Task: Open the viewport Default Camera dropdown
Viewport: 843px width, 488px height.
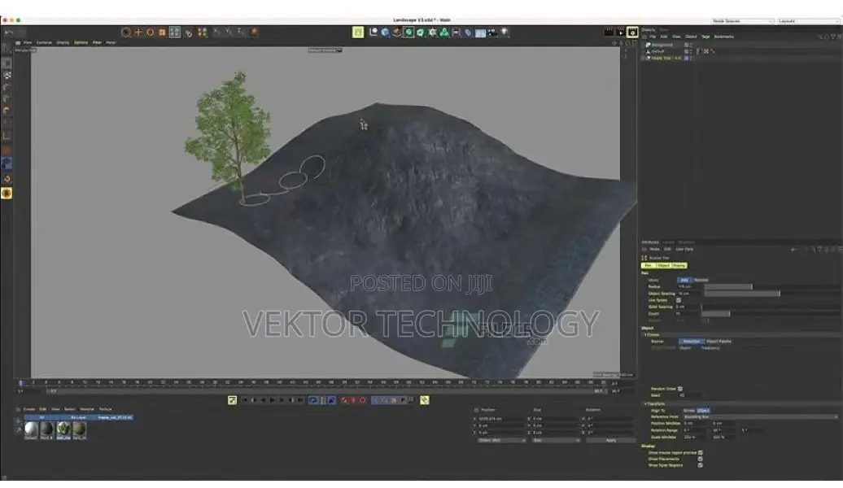Action: (x=325, y=50)
